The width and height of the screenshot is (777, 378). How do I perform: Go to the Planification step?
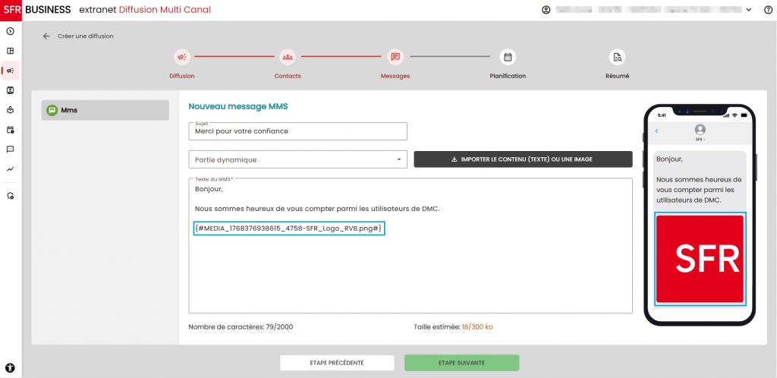coord(508,57)
